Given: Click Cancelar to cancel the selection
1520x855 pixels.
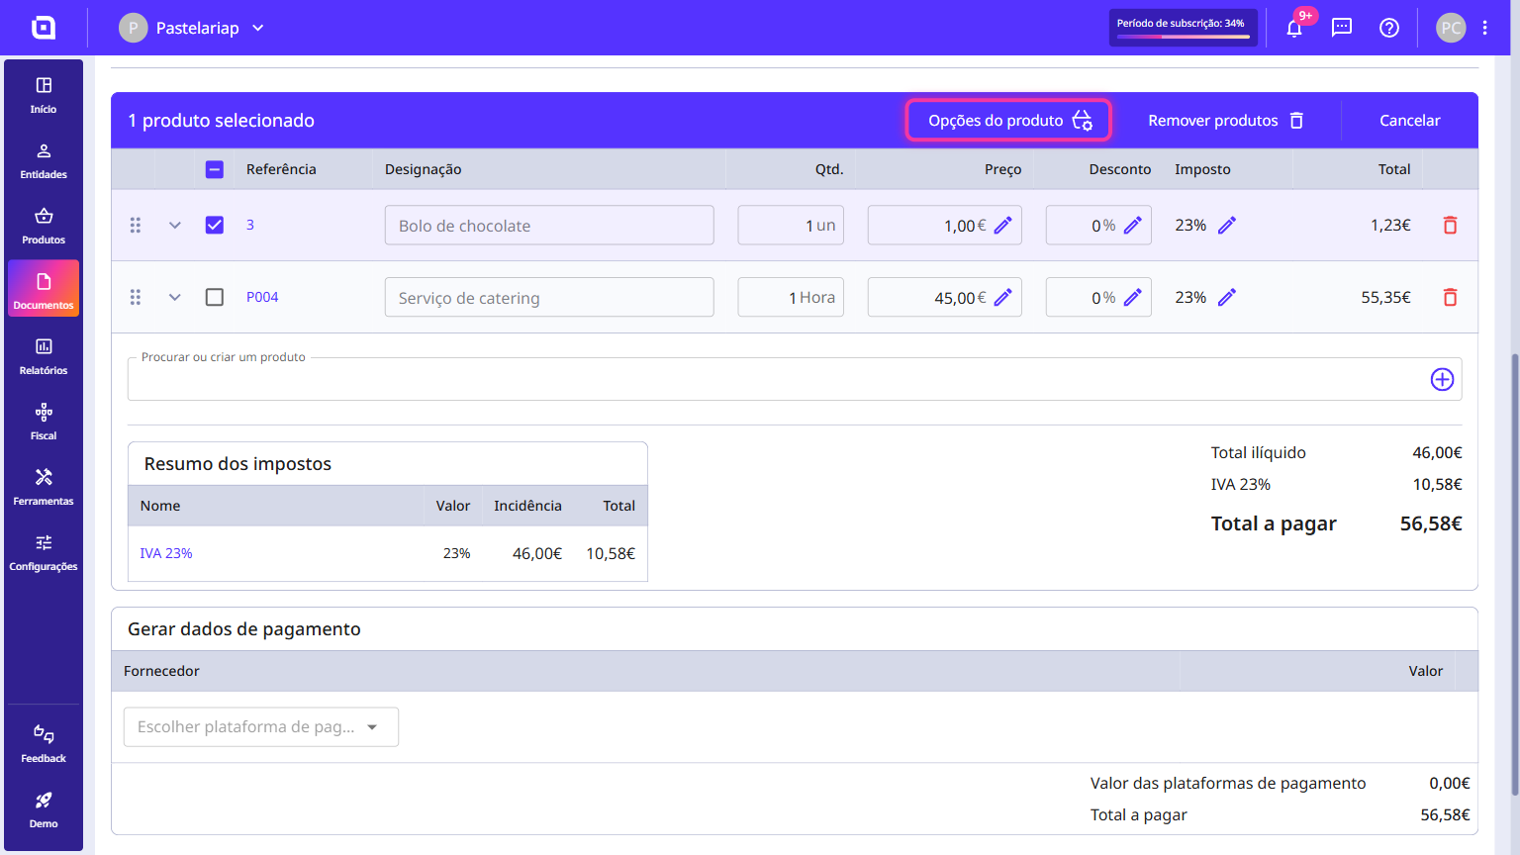Looking at the screenshot, I should pyautogui.click(x=1410, y=121).
